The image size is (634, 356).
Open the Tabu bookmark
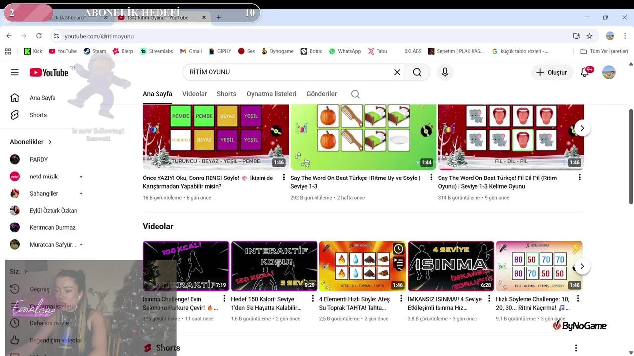377,51
